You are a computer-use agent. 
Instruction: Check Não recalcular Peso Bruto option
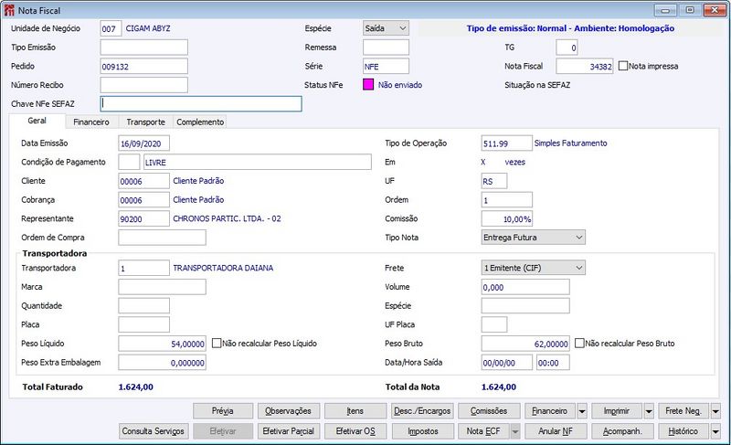pyautogui.click(x=580, y=344)
